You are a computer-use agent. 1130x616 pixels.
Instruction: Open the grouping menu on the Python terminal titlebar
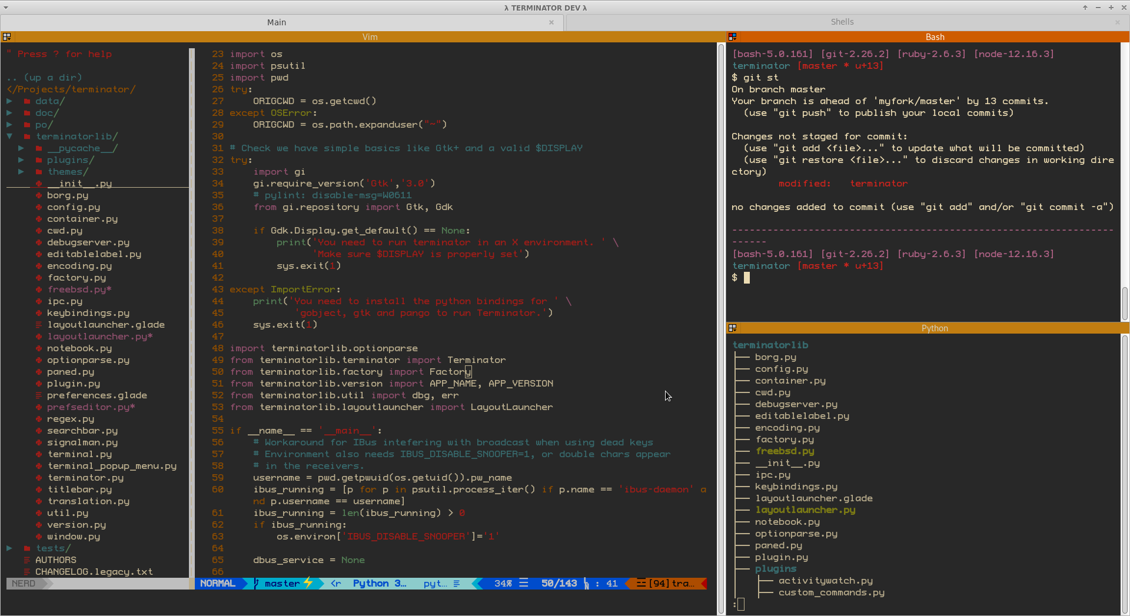tap(732, 328)
